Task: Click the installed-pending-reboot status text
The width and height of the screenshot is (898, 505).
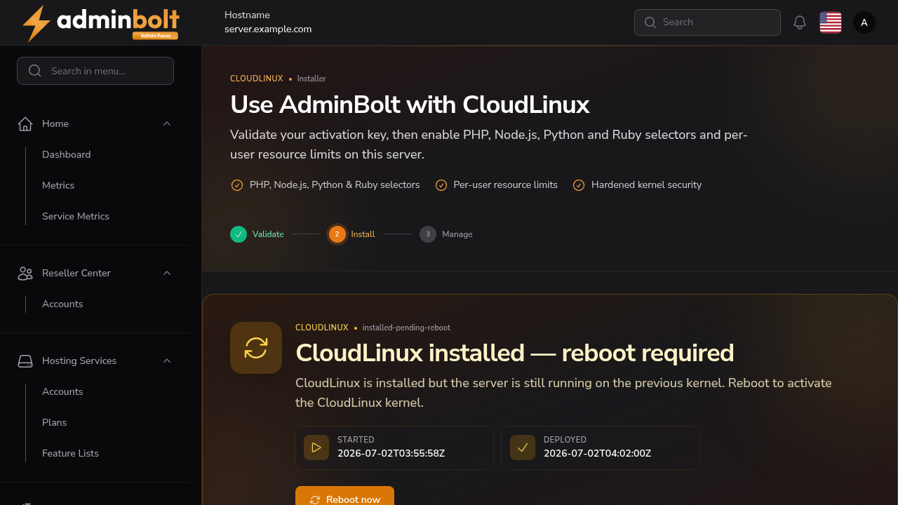Action: click(406, 328)
